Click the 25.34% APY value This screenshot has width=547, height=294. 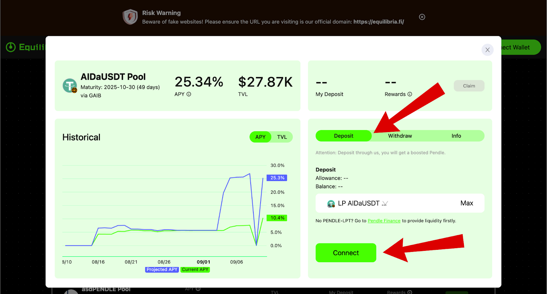(x=199, y=82)
